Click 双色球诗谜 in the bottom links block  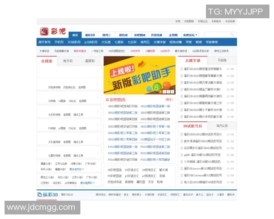click(115, 182)
